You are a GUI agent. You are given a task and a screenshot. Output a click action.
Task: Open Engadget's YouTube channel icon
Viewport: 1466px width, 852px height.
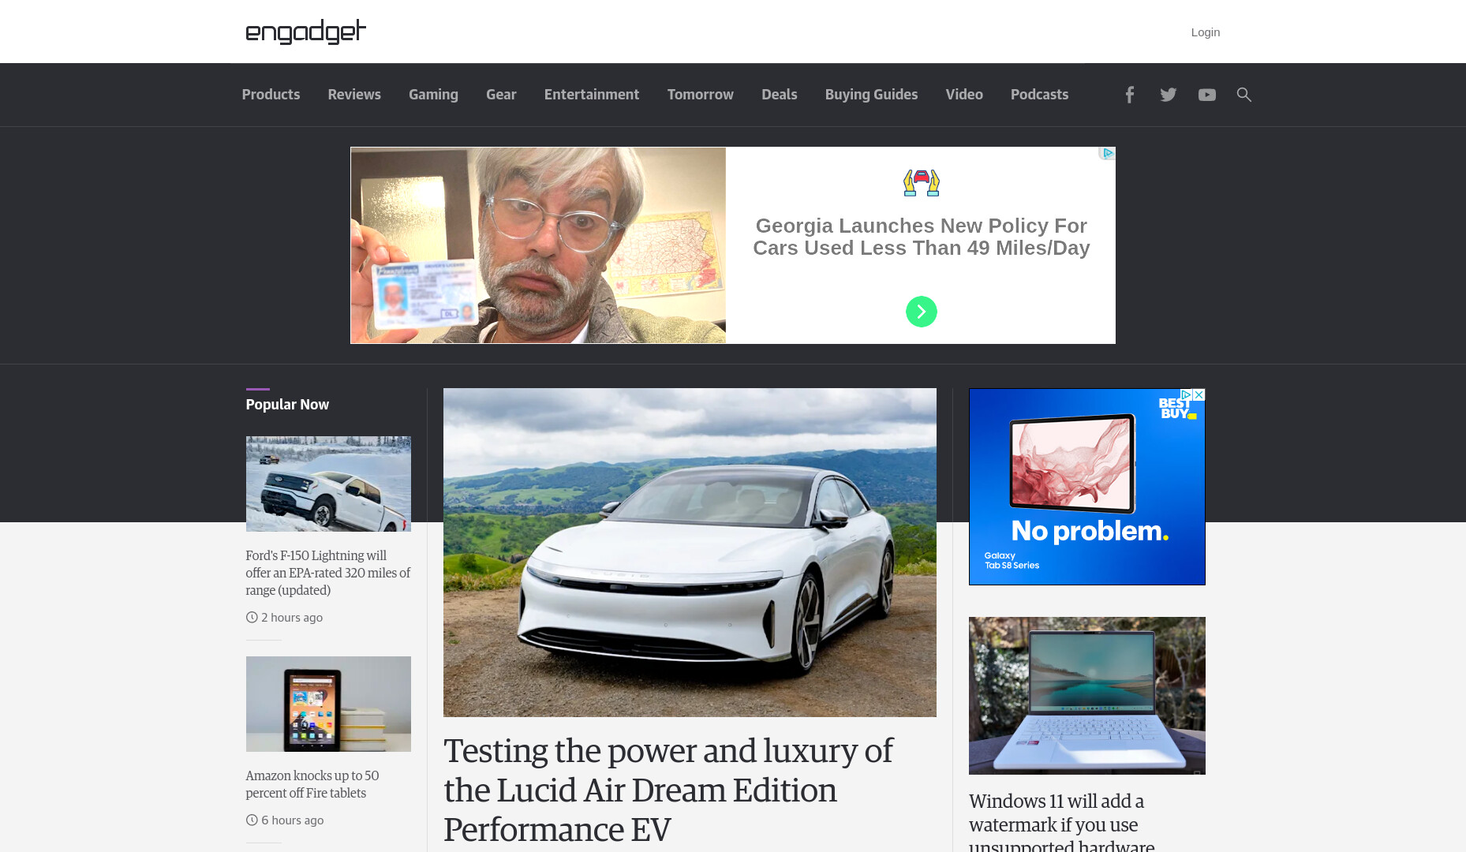pos(1206,95)
